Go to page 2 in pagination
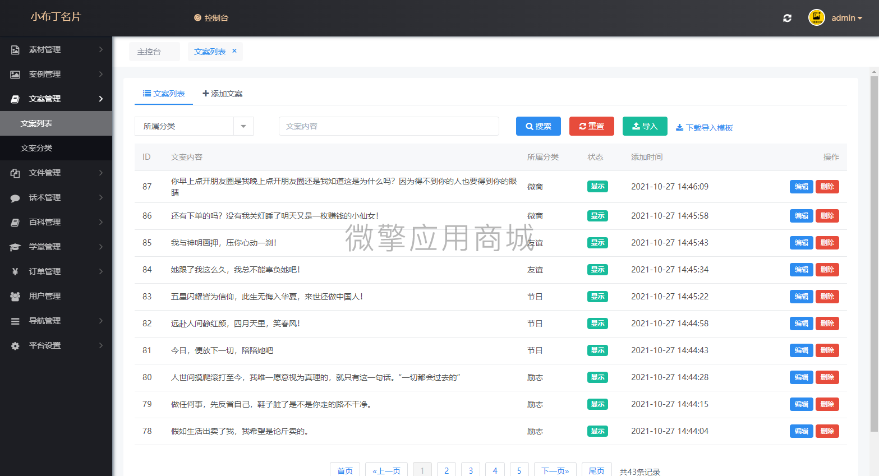879x476 pixels. click(x=447, y=471)
